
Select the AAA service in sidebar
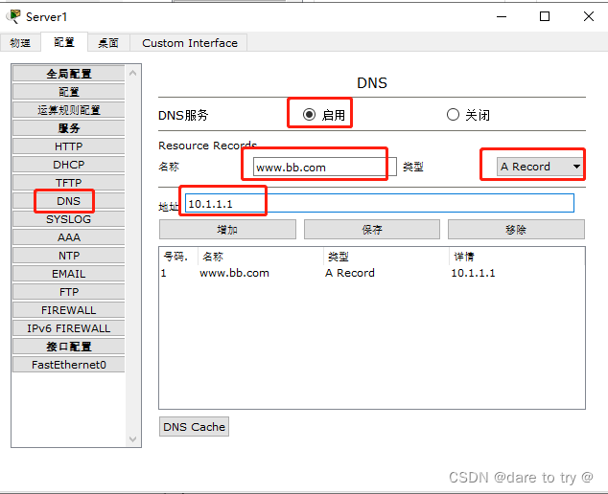69,237
